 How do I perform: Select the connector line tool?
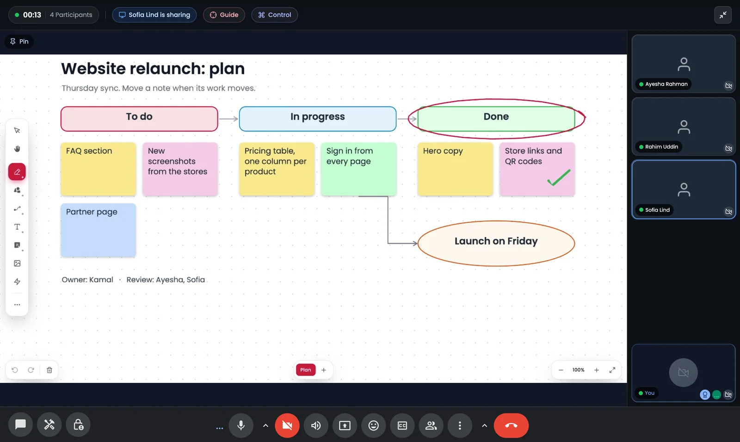pos(17,209)
